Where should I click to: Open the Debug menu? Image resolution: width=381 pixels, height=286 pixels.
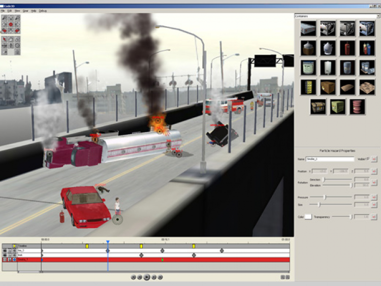click(x=43, y=11)
